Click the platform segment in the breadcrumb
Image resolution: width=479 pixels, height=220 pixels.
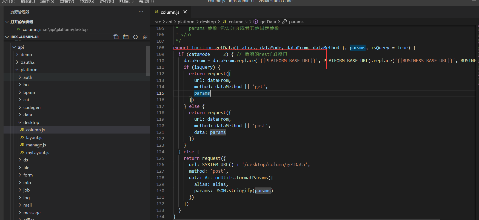[x=186, y=22]
